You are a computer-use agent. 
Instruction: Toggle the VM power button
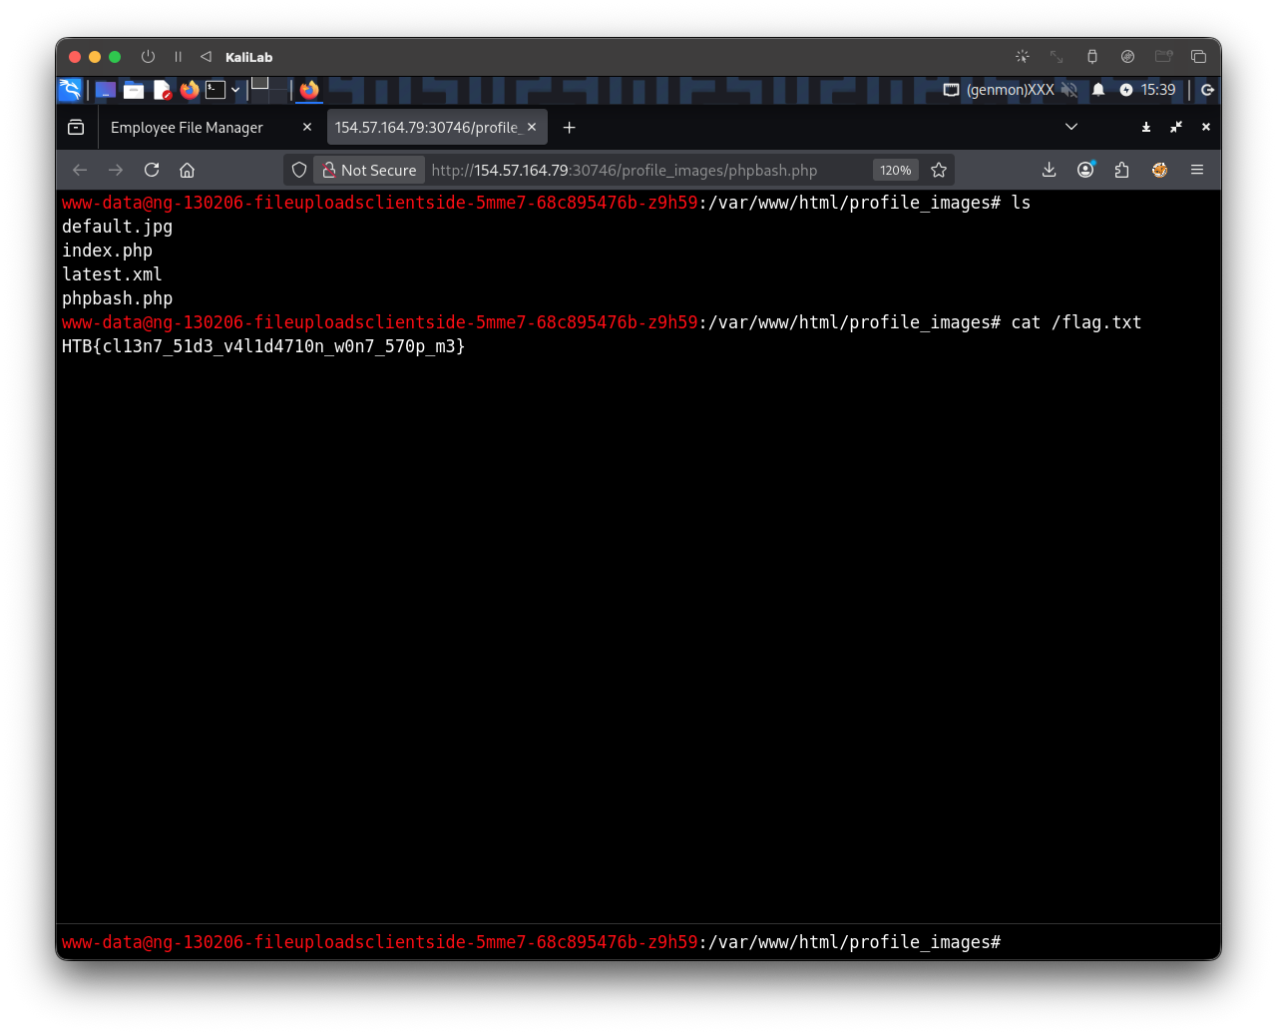pos(148,57)
